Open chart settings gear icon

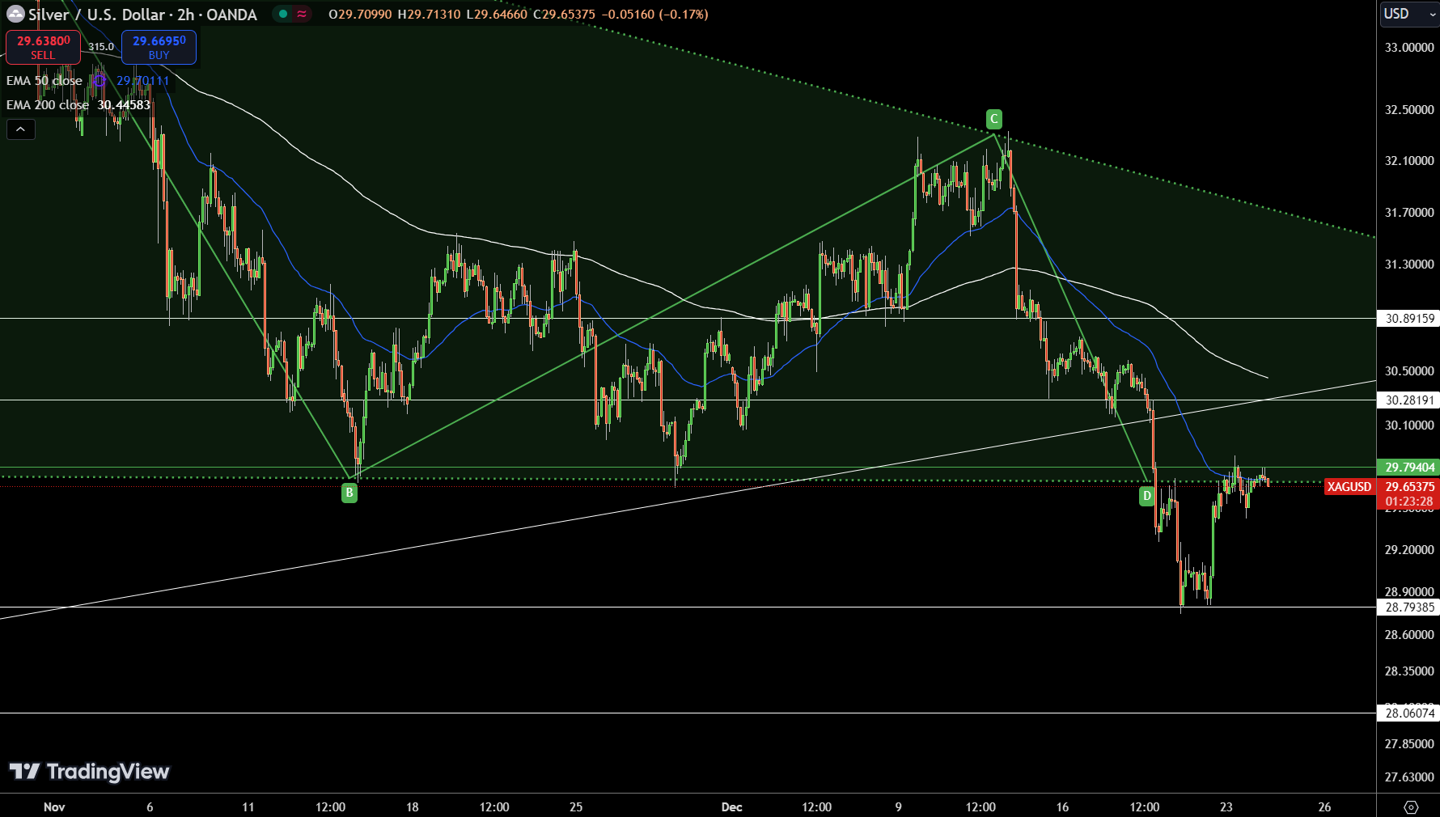click(x=1411, y=806)
